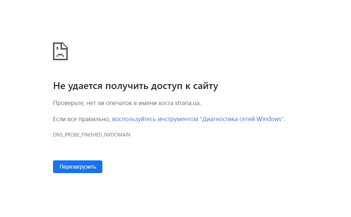This screenshot has width=351, height=217.
Task: Click the folded corner of the page icon
Action: (x=65, y=45)
